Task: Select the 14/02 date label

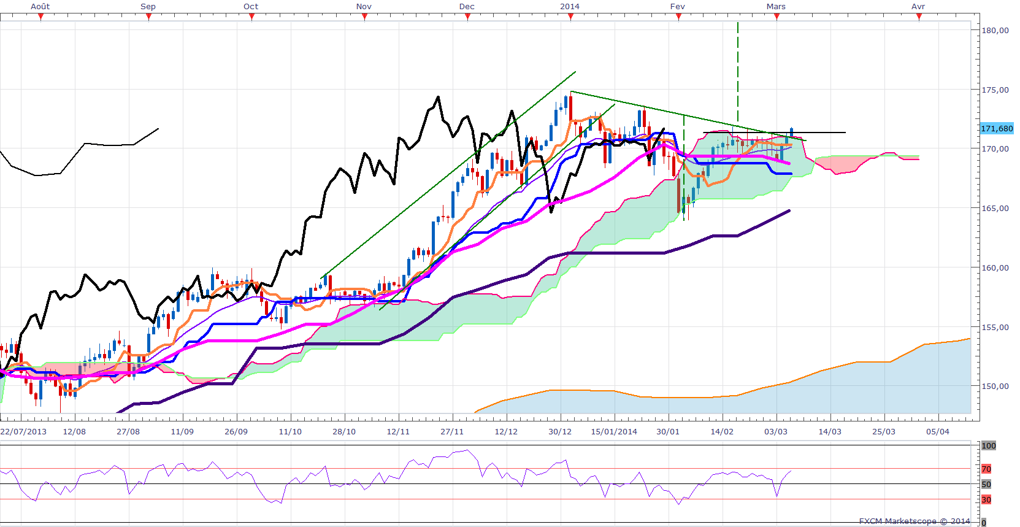Action: [x=722, y=431]
